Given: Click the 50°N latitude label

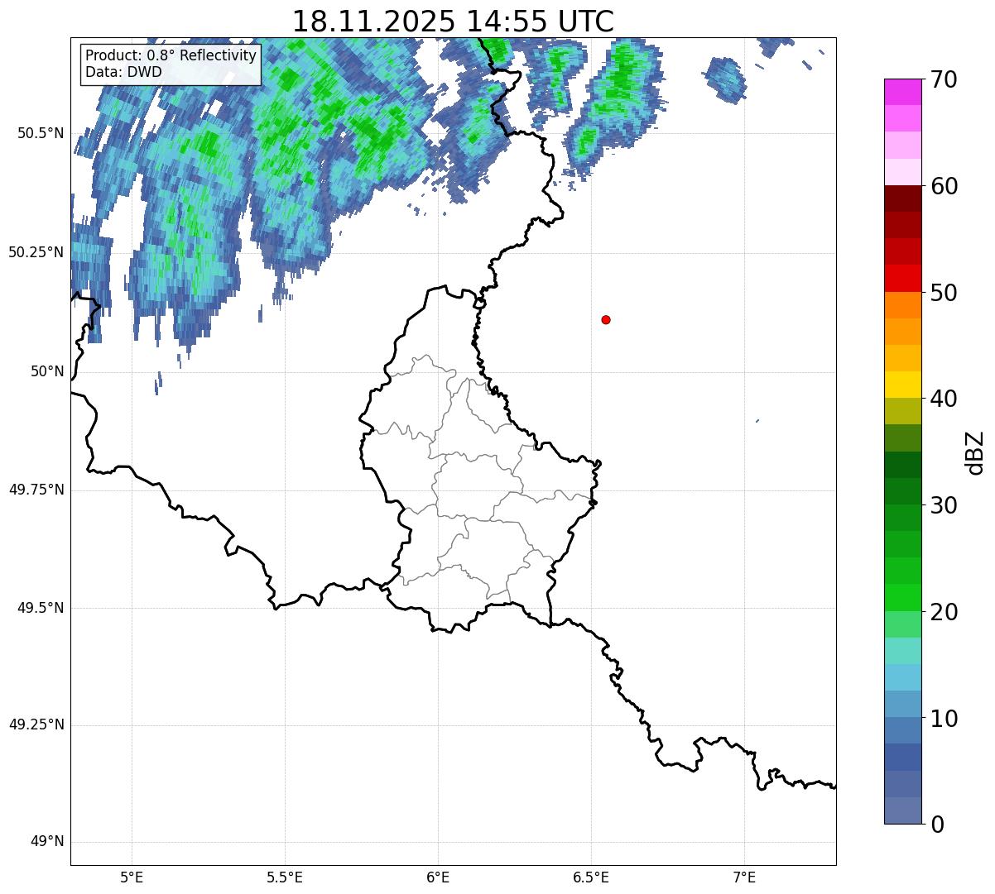Looking at the screenshot, I should pyautogui.click(x=47, y=371).
